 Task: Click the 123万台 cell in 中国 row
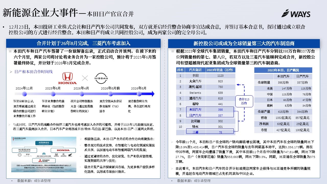(283, 94)
